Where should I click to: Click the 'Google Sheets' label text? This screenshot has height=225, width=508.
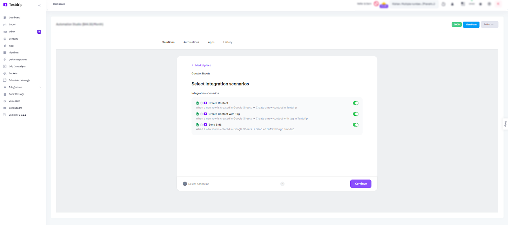(201, 73)
